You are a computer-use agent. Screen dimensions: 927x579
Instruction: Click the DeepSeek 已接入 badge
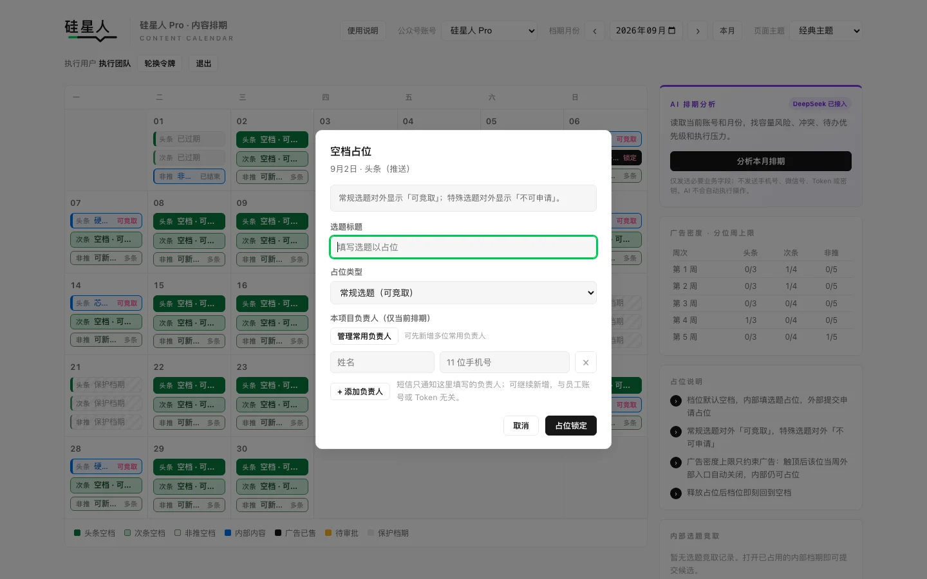(819, 104)
